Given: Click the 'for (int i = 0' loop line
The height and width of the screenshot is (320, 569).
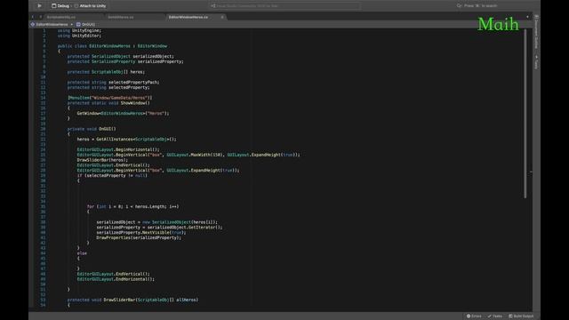Looking at the screenshot, I should pyautogui.click(x=132, y=206).
